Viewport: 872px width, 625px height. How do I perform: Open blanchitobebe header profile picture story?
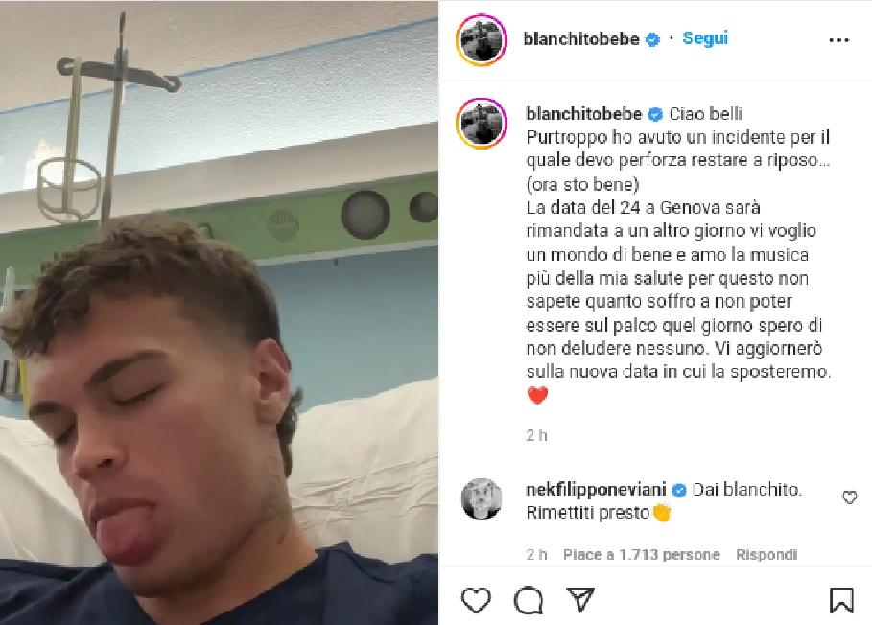[481, 40]
